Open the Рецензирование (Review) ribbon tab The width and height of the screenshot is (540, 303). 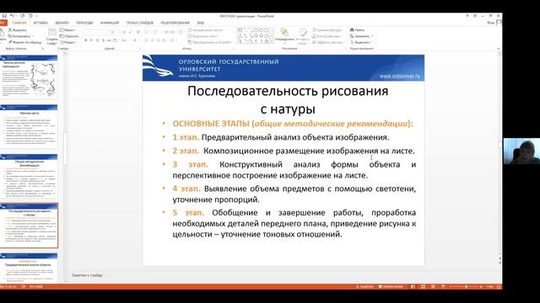pyautogui.click(x=175, y=23)
